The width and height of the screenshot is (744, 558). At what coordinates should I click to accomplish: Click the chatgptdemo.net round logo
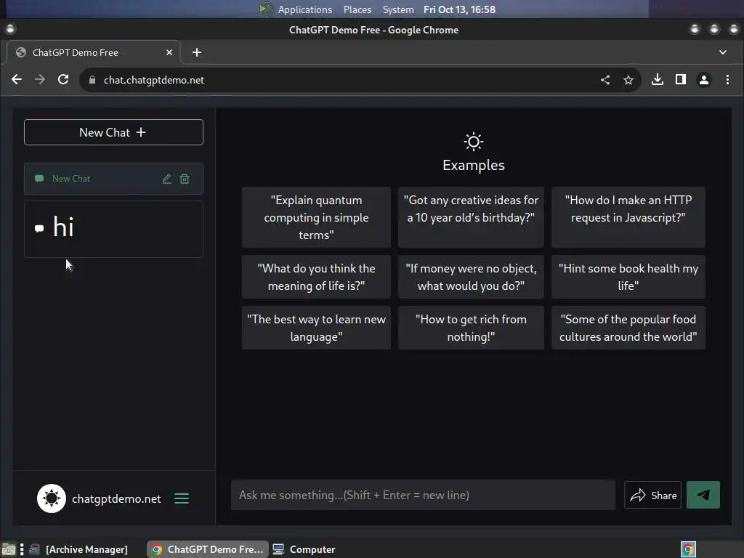click(x=52, y=498)
